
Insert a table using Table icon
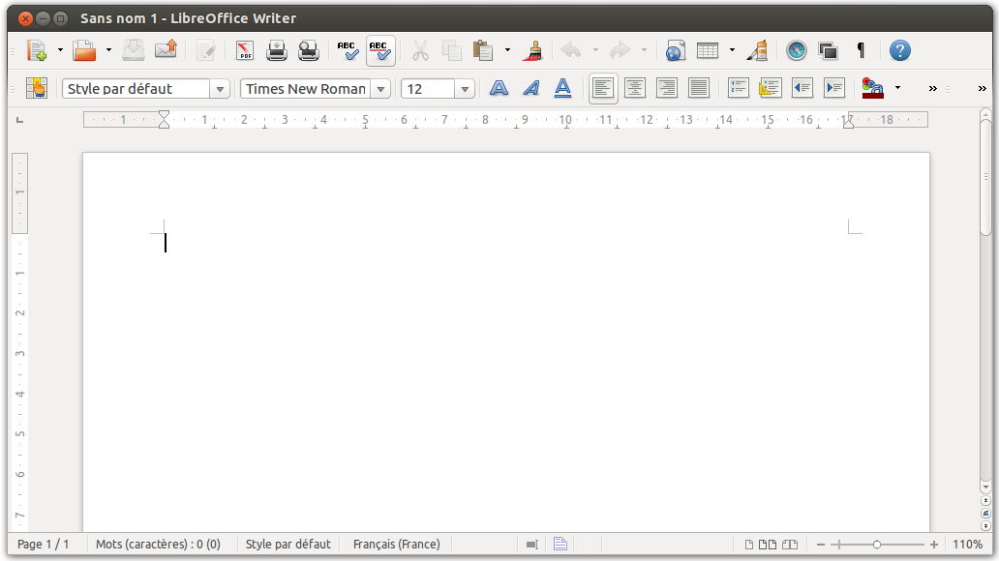pos(708,50)
